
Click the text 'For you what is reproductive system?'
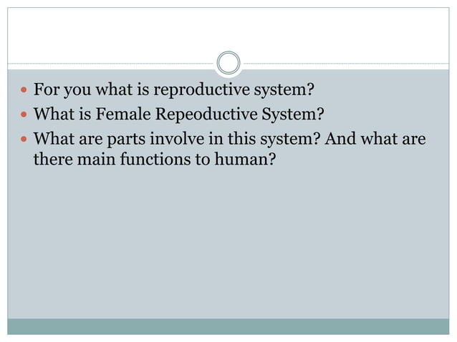(x=174, y=89)
